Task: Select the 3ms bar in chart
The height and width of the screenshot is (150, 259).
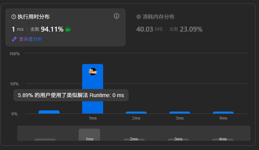Action: tap(180, 113)
